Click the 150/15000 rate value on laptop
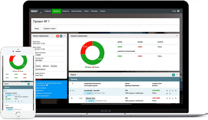Image resolution: width=208 pixels, height=120 pixels. tap(156, 98)
